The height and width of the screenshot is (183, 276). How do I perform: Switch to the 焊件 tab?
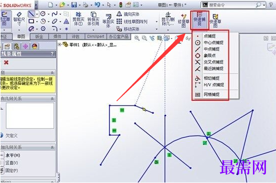pyautogui.click(x=57, y=37)
